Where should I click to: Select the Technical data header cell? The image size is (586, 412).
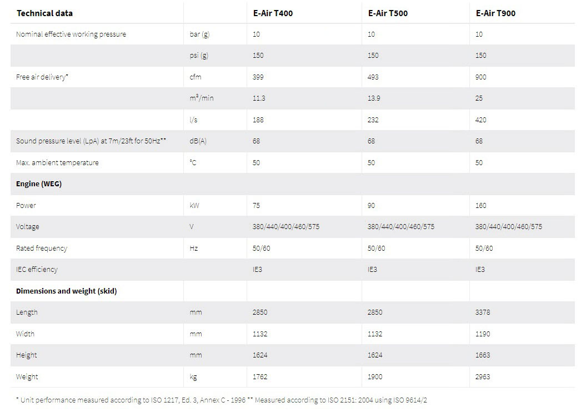[44, 13]
